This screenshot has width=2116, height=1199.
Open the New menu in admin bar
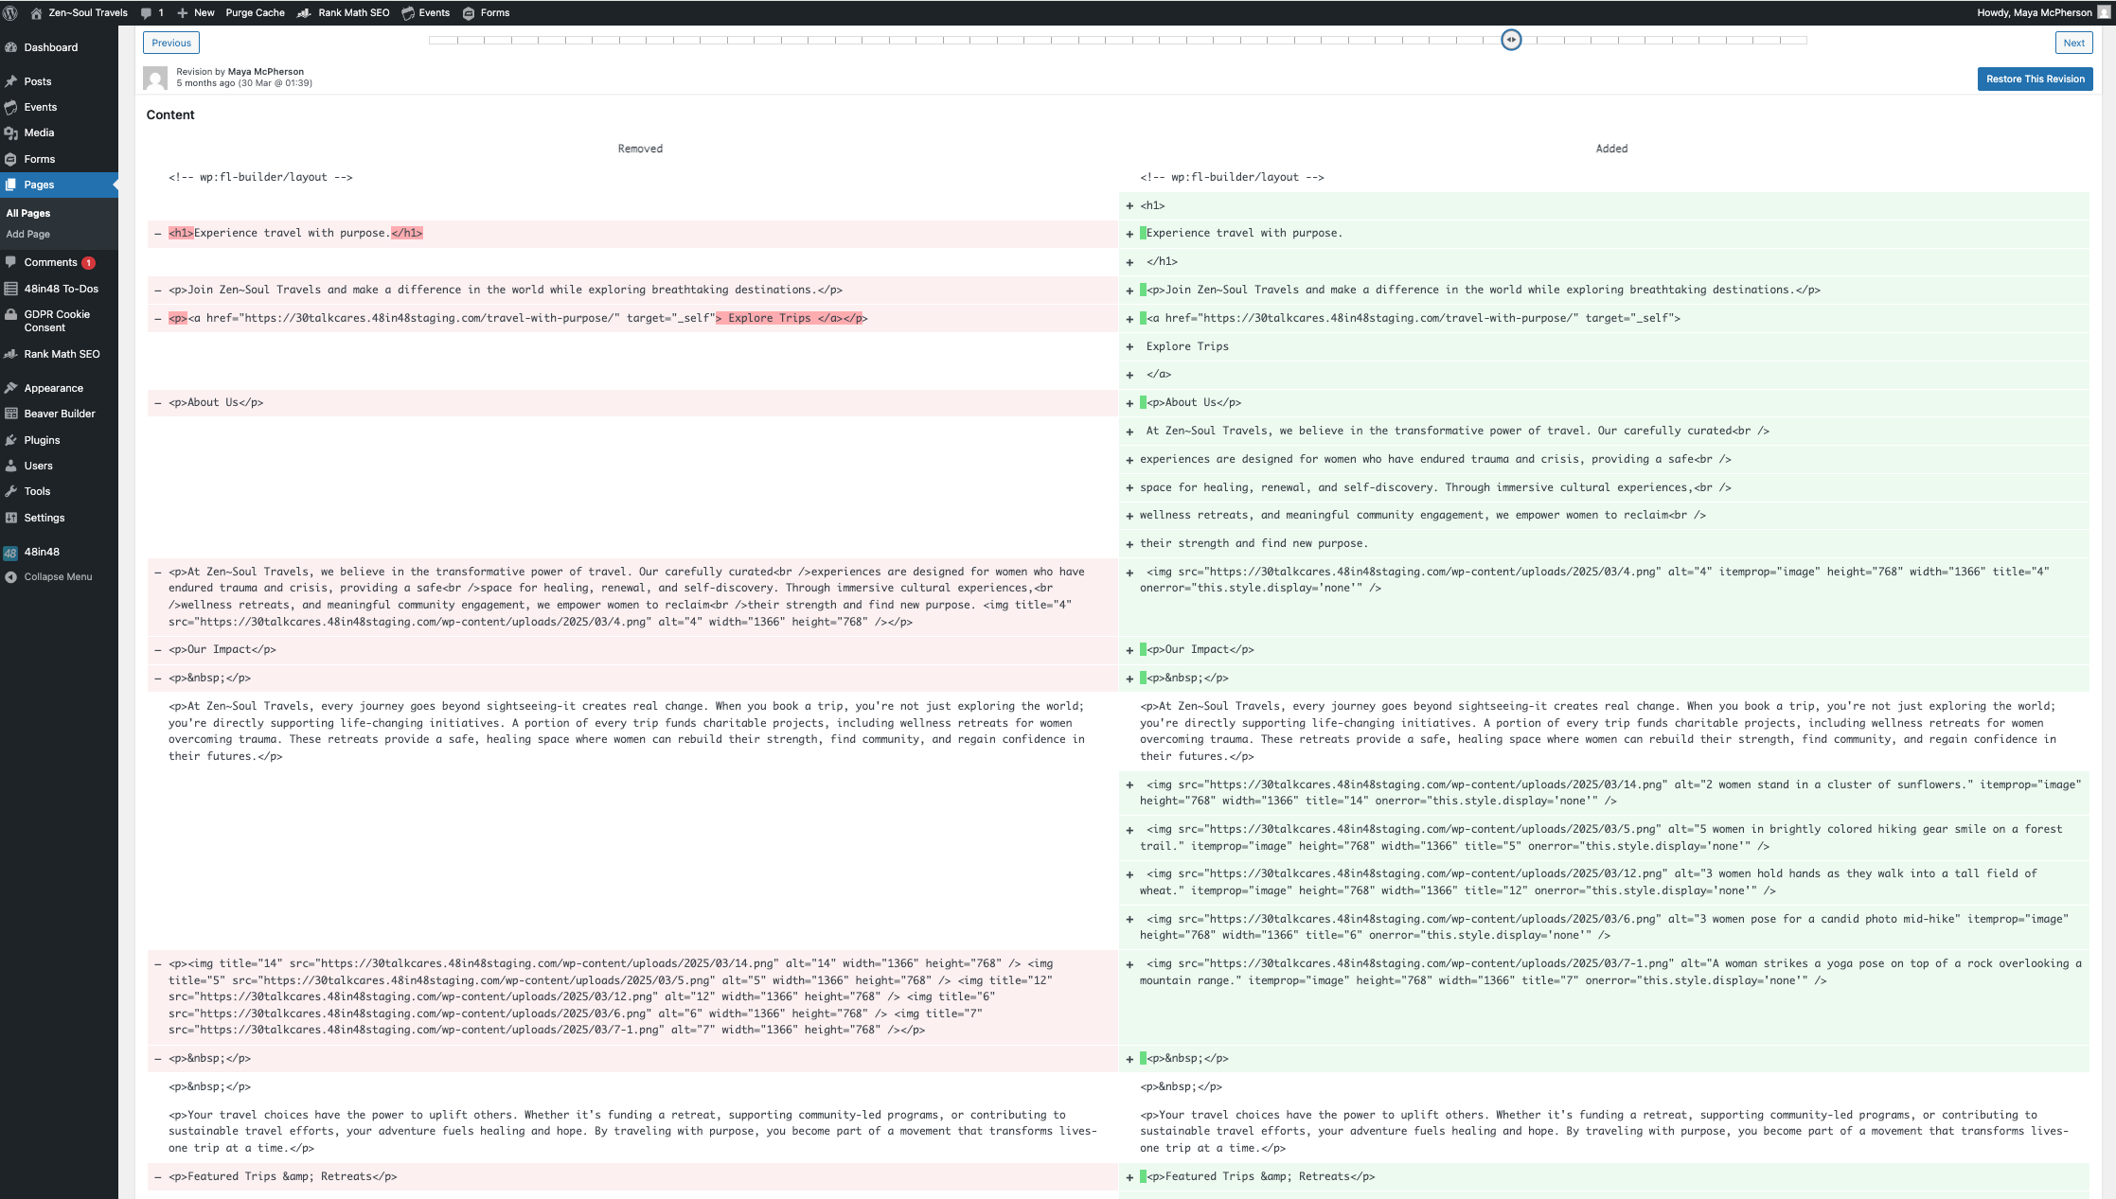(196, 12)
